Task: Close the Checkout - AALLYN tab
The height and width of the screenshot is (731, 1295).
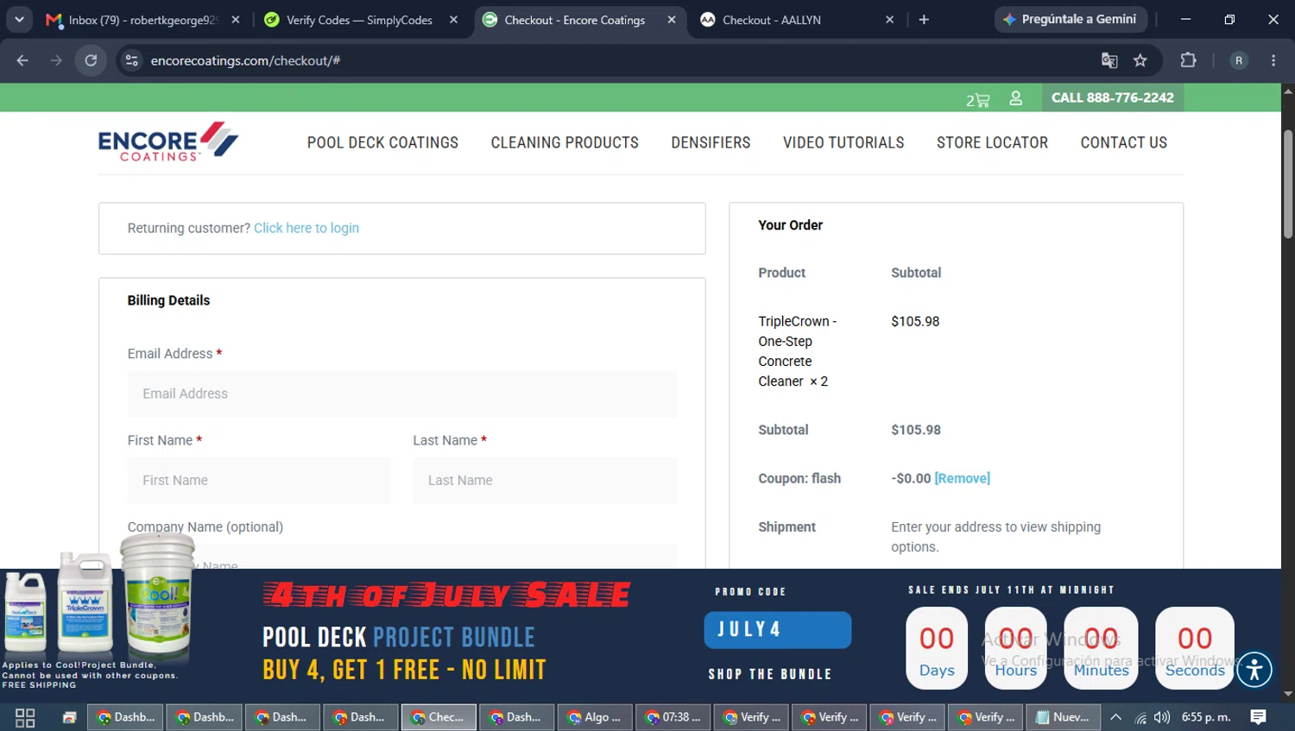Action: 889,20
